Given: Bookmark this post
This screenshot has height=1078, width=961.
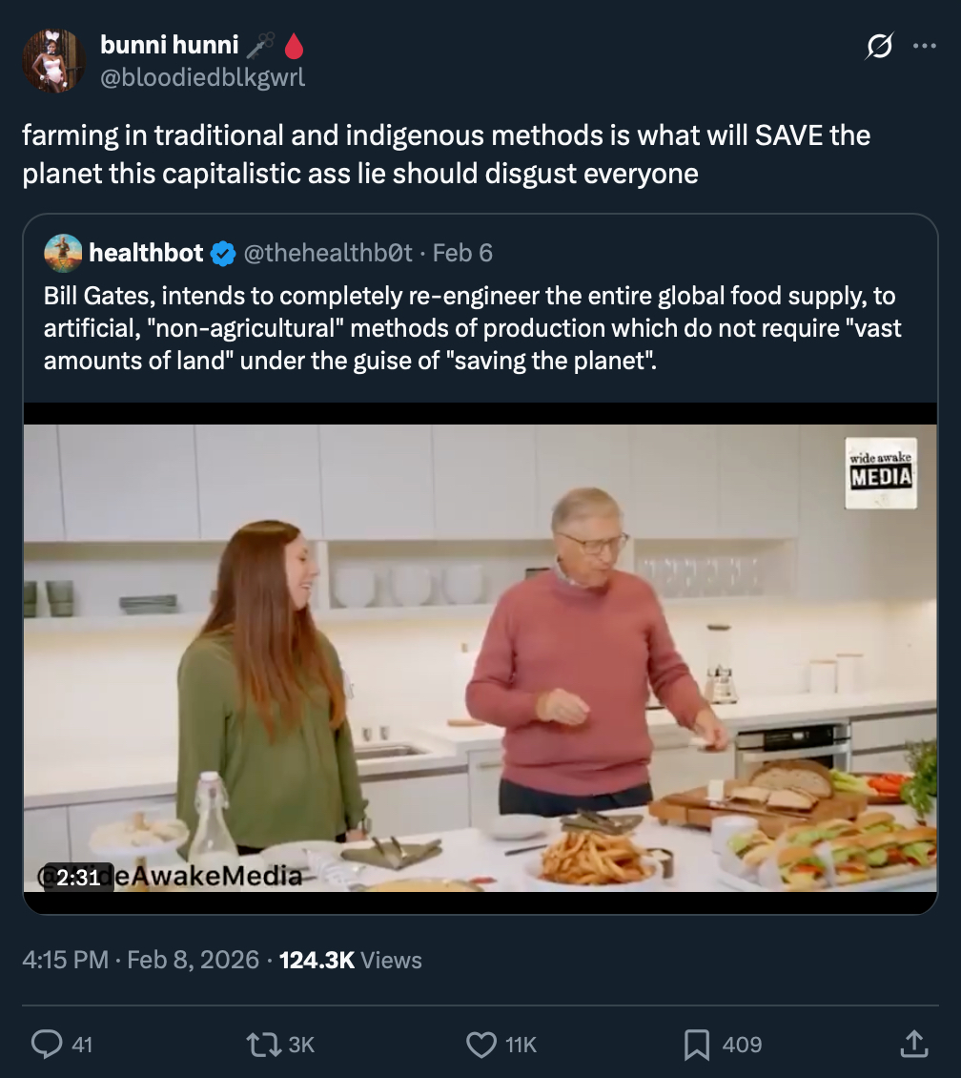Looking at the screenshot, I should 697,1045.
